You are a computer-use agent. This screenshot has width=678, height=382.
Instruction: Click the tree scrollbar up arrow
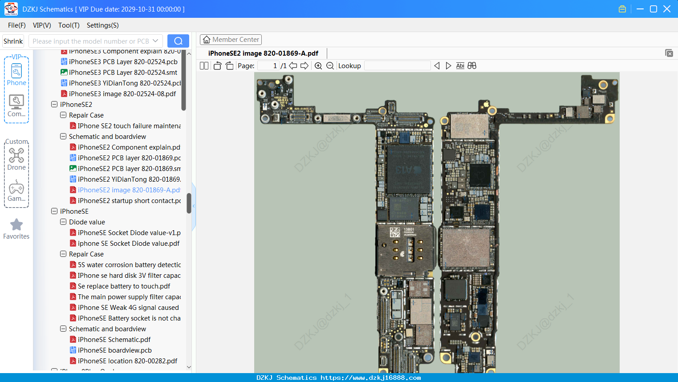(x=189, y=53)
